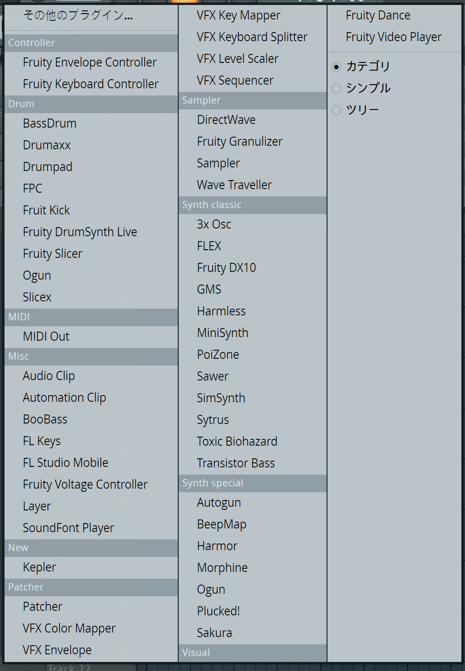Image resolution: width=465 pixels, height=671 pixels.
Task: Pick Toxic Biohazard synth
Action: click(237, 442)
